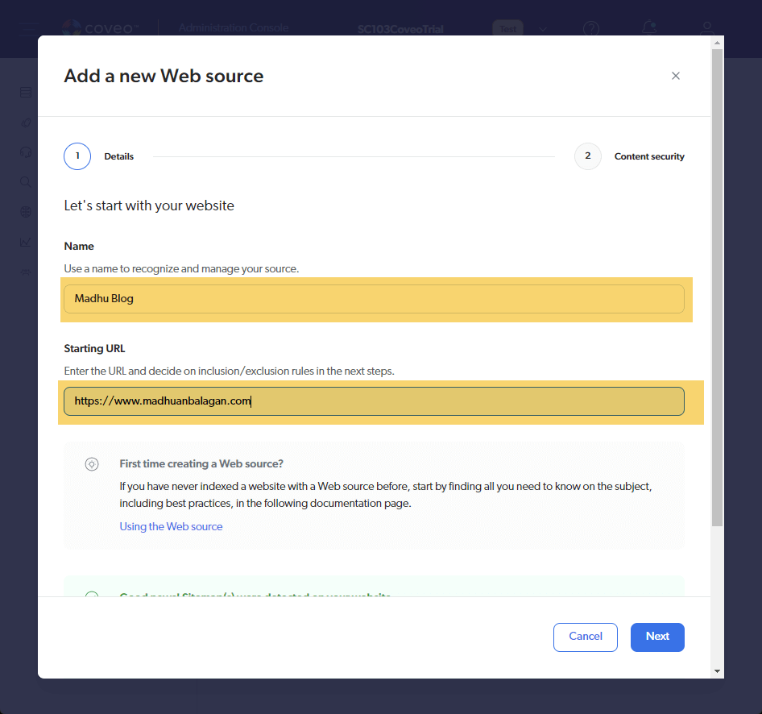The image size is (762, 714).
Task: Select step 1 Details circle
Action: tap(77, 156)
